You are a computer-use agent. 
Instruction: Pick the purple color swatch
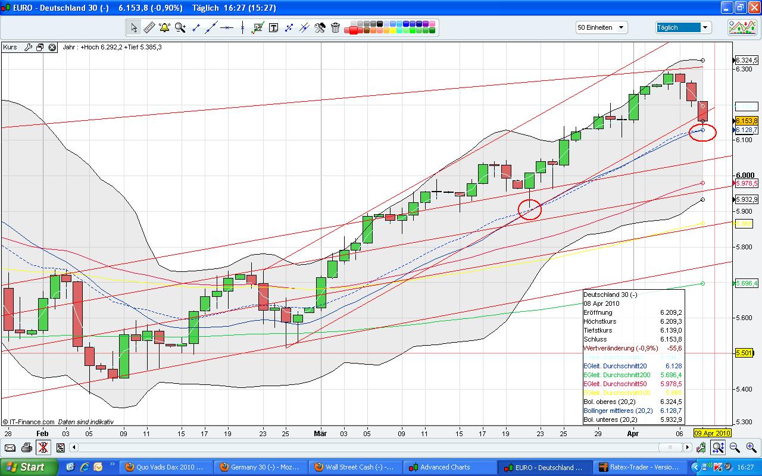[x=425, y=24]
